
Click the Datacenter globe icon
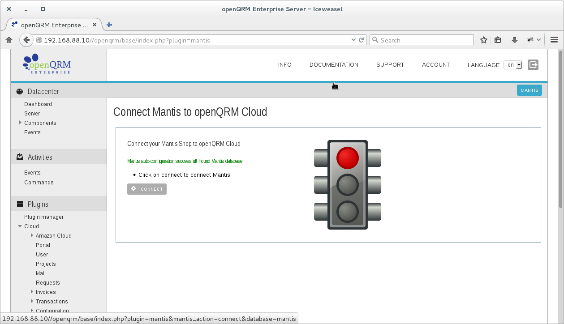(20, 91)
